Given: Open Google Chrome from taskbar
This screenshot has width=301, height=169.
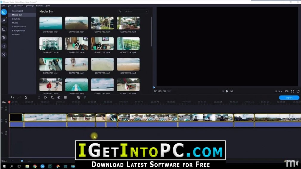Looking at the screenshot, I should pos(35,166).
